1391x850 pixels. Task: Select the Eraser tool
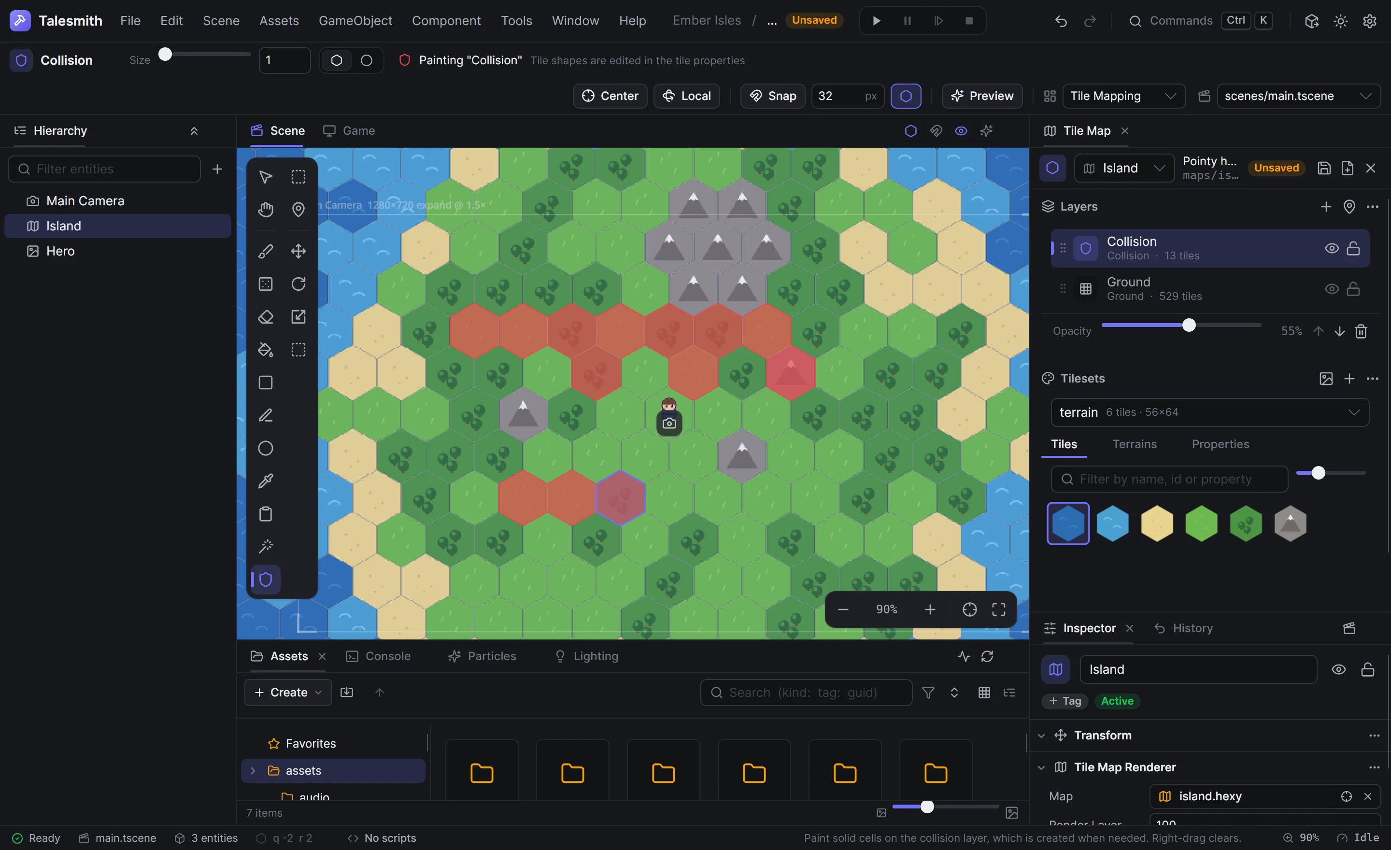point(265,317)
